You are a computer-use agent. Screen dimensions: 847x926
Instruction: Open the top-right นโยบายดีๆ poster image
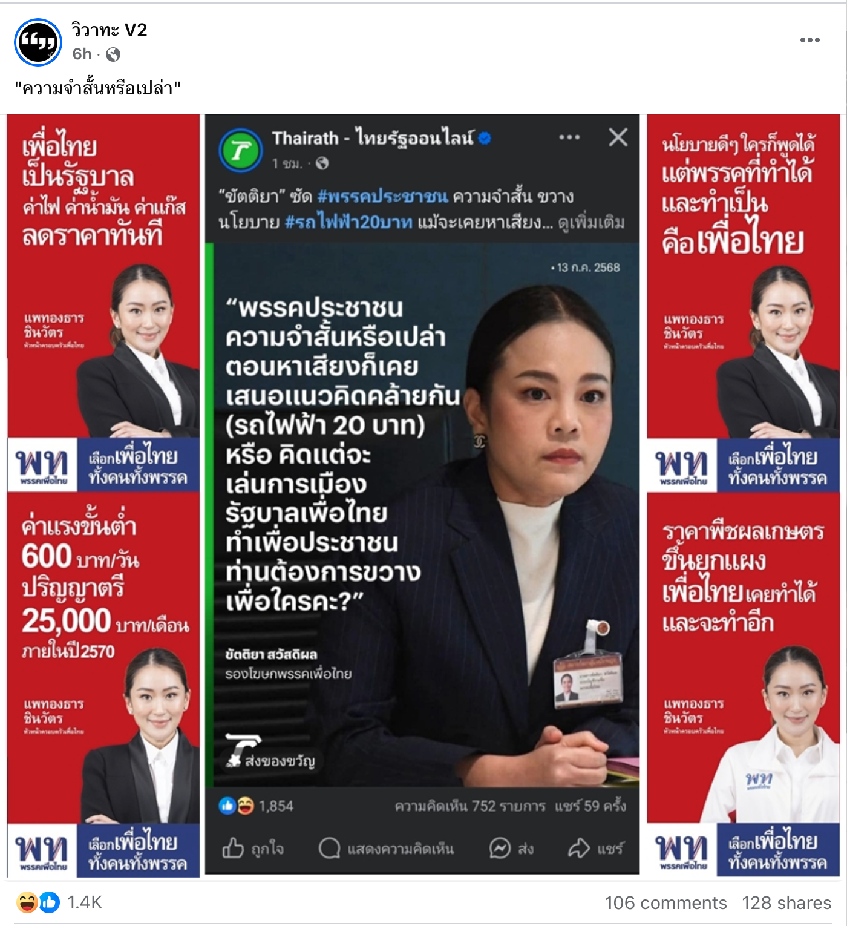pyautogui.click(x=743, y=303)
